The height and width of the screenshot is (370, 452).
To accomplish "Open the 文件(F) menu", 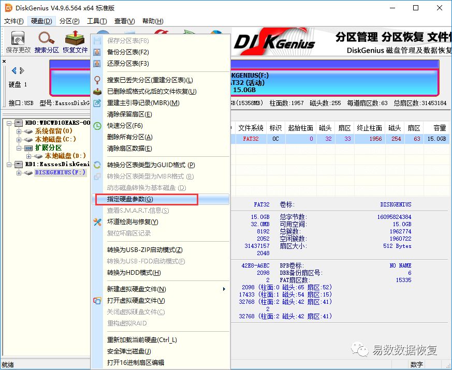I will (13, 21).
